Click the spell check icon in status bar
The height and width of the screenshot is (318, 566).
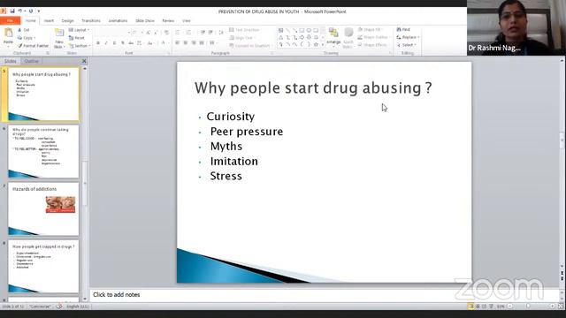[x=59, y=307]
